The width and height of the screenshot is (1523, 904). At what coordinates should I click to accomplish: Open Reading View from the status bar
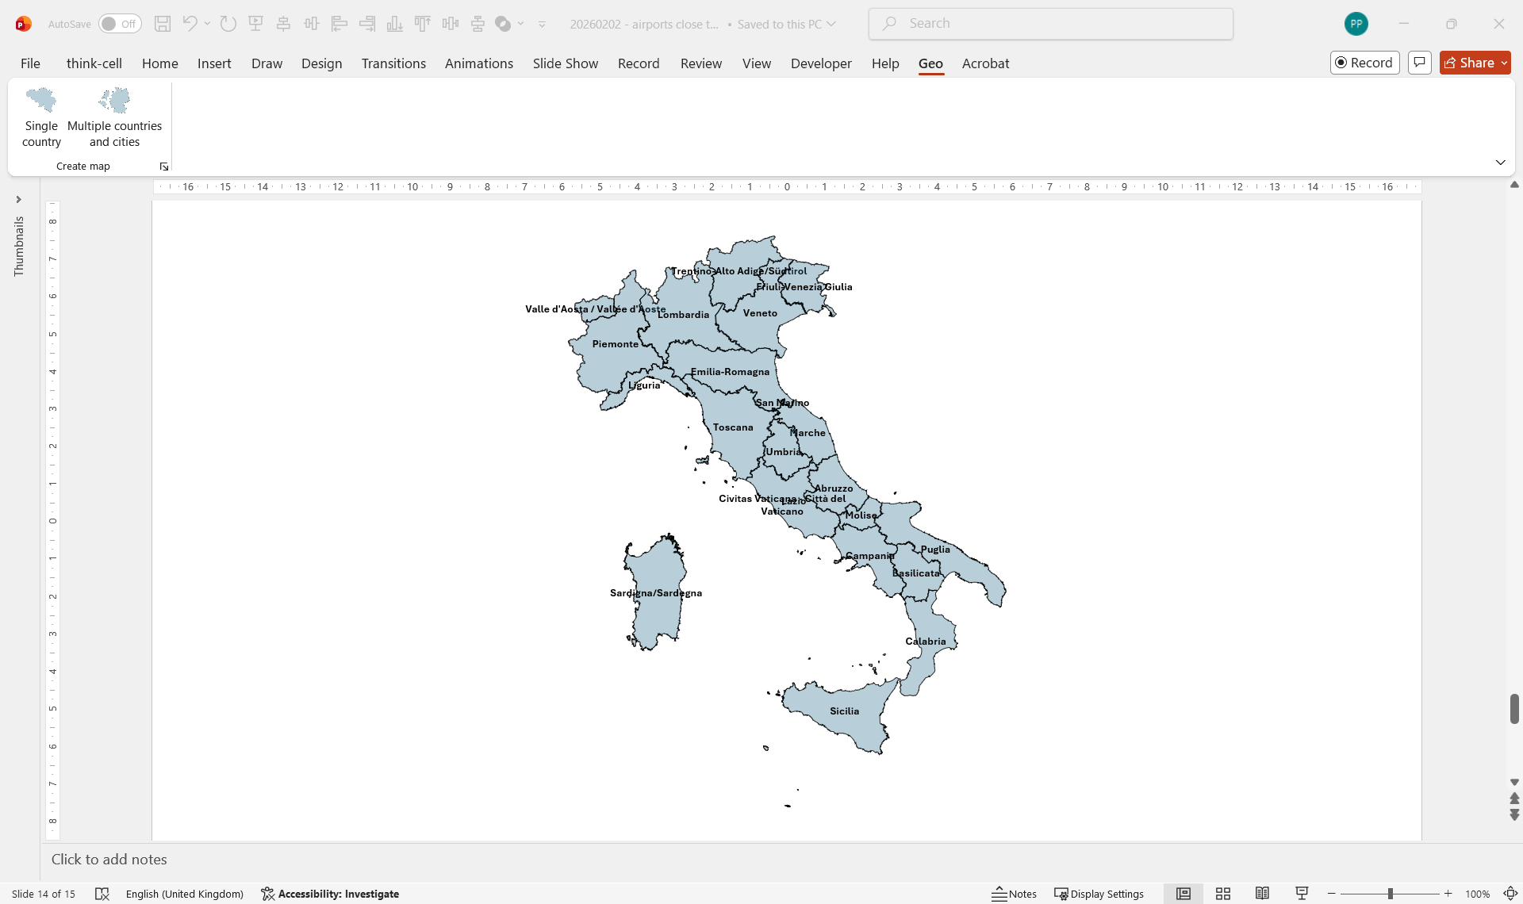click(x=1263, y=893)
